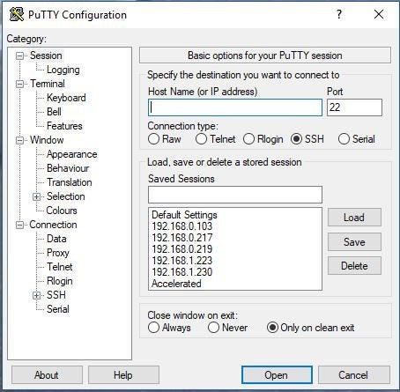Image resolution: width=400 pixels, height=392 pixels.
Task: Open the Logging category
Action: point(63,70)
